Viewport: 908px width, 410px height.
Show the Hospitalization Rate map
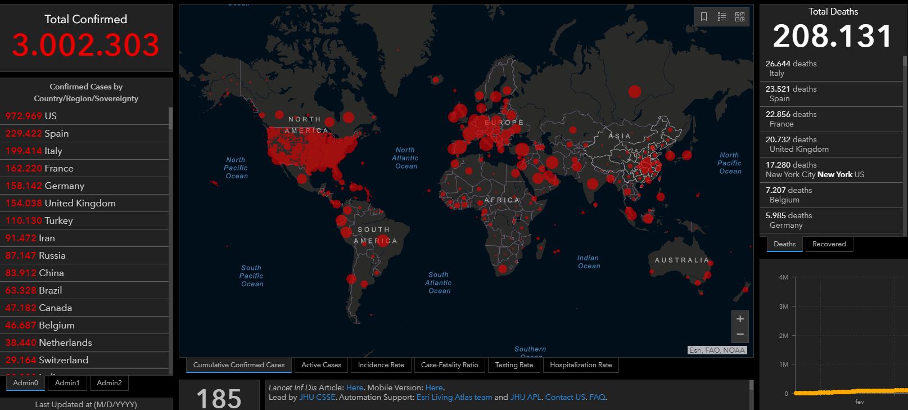pyautogui.click(x=581, y=365)
